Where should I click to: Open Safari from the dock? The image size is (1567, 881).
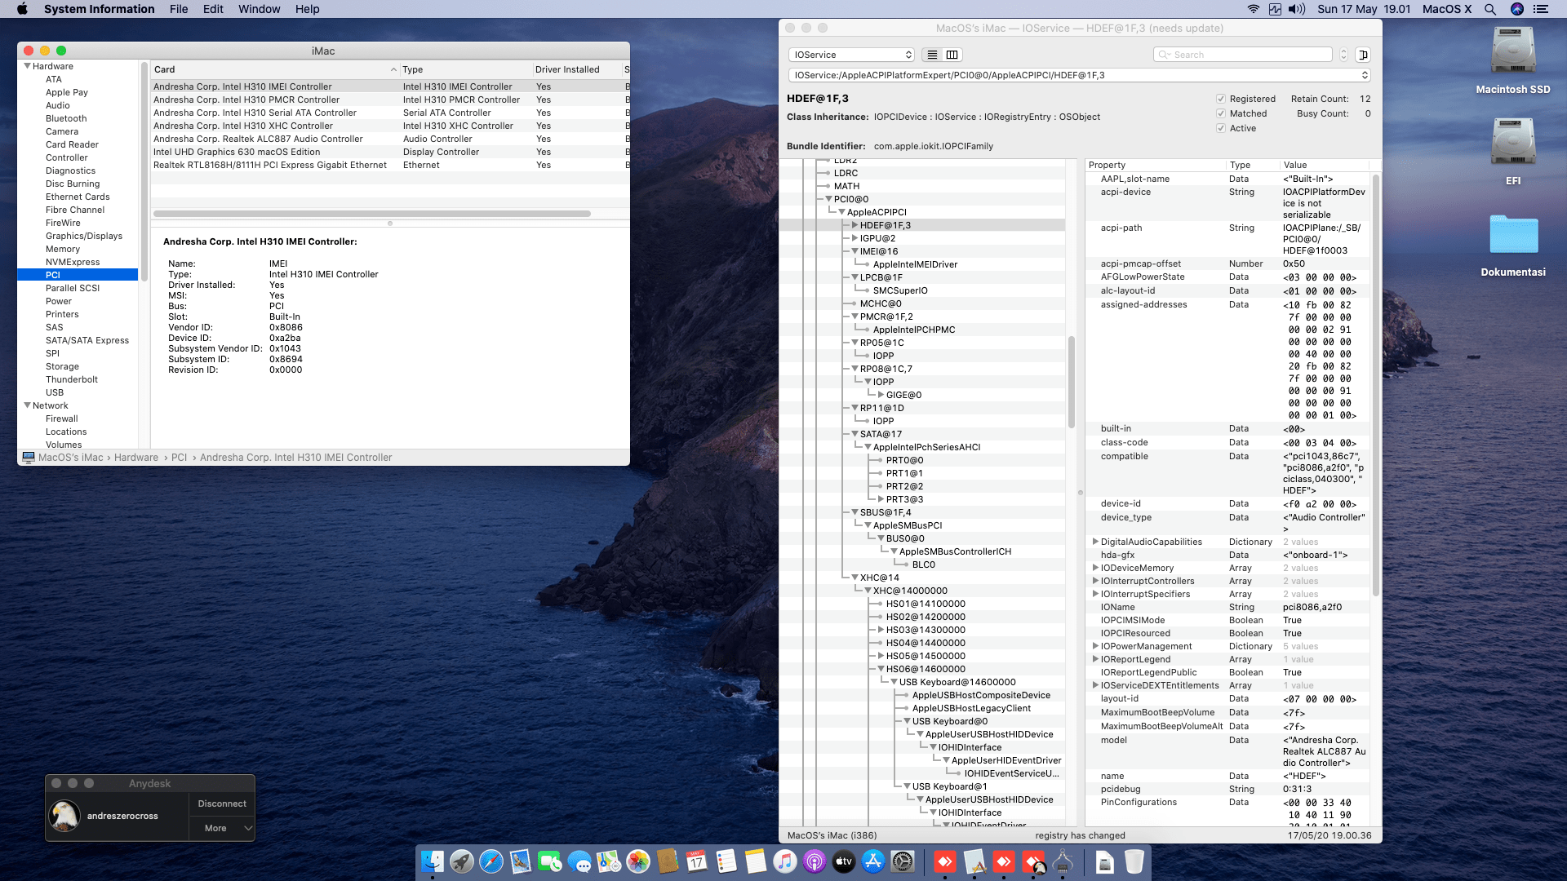(491, 861)
